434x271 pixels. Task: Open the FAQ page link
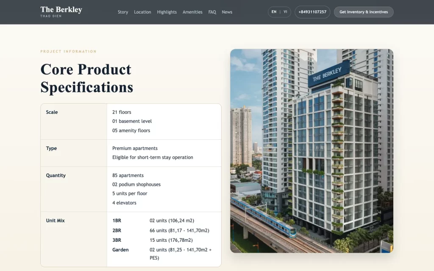(x=212, y=12)
